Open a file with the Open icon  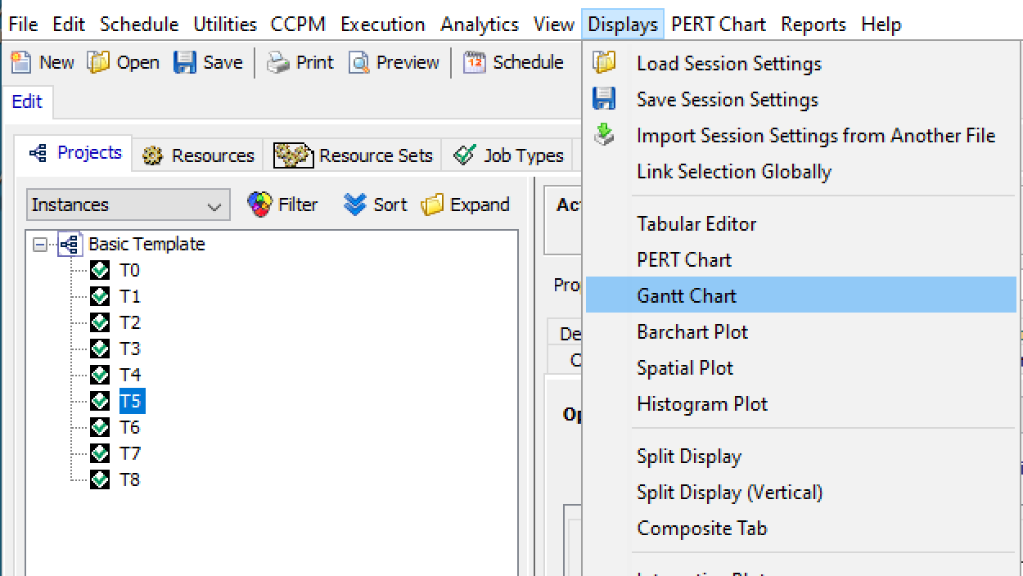[99, 62]
